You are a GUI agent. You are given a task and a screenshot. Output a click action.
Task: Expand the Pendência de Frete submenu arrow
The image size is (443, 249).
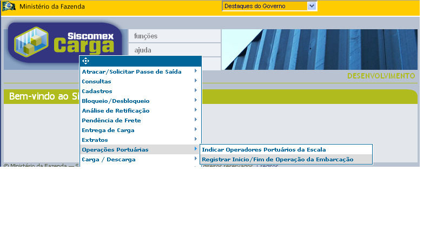195,120
